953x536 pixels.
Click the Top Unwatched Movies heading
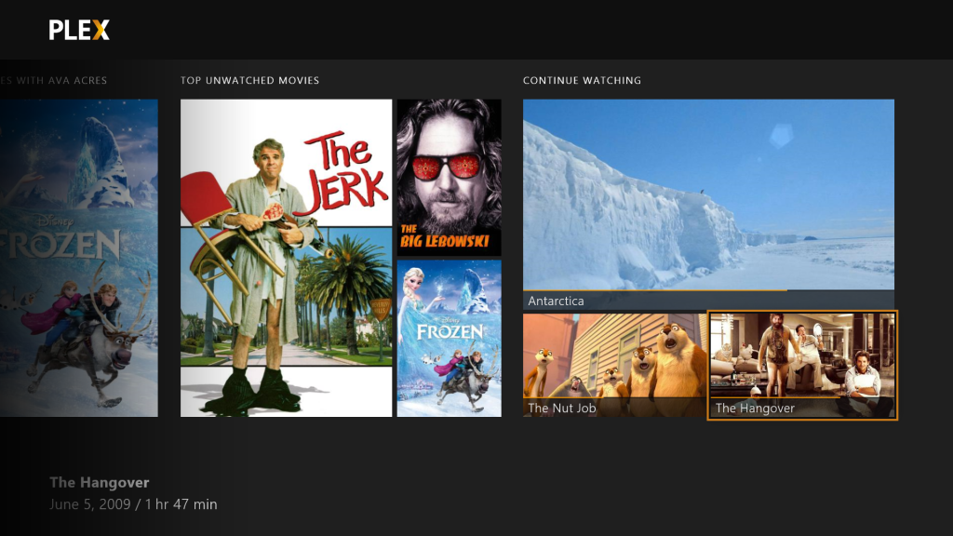(x=249, y=80)
